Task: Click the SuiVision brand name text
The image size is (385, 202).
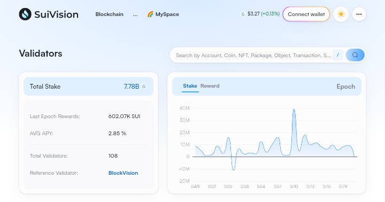Action: point(57,14)
